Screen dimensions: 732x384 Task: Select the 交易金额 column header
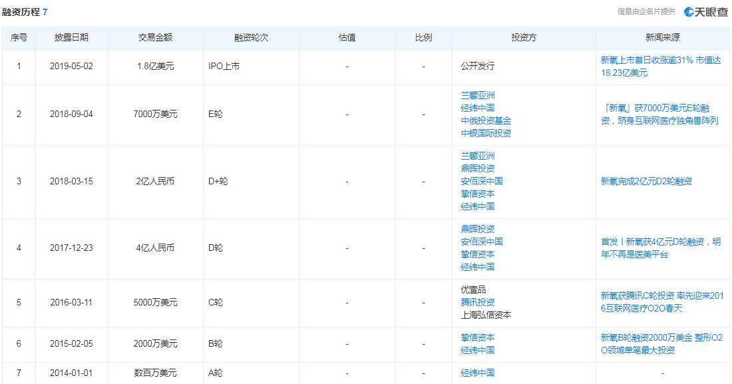click(156, 37)
